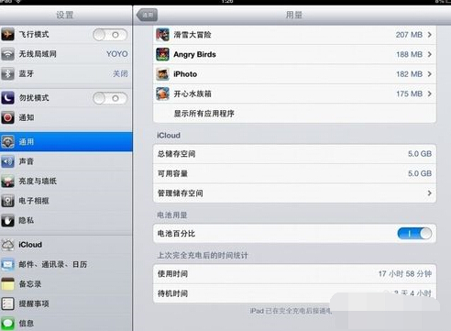Turn off the Battery Percentage (电池百分比) switch
This screenshot has width=451, height=331.
414,234
